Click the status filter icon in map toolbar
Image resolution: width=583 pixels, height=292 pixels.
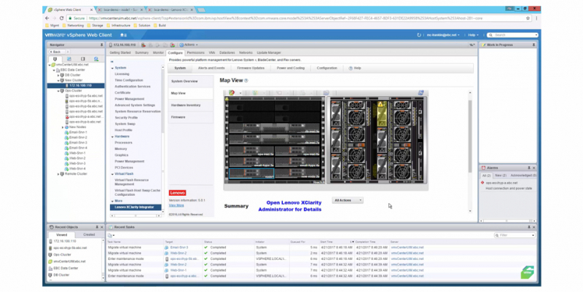232,92
